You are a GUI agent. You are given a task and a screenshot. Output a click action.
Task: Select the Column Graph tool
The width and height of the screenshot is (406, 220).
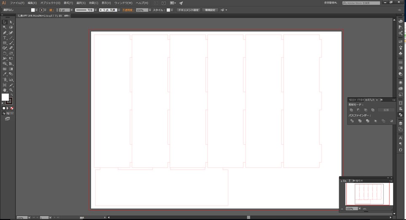[11, 80]
